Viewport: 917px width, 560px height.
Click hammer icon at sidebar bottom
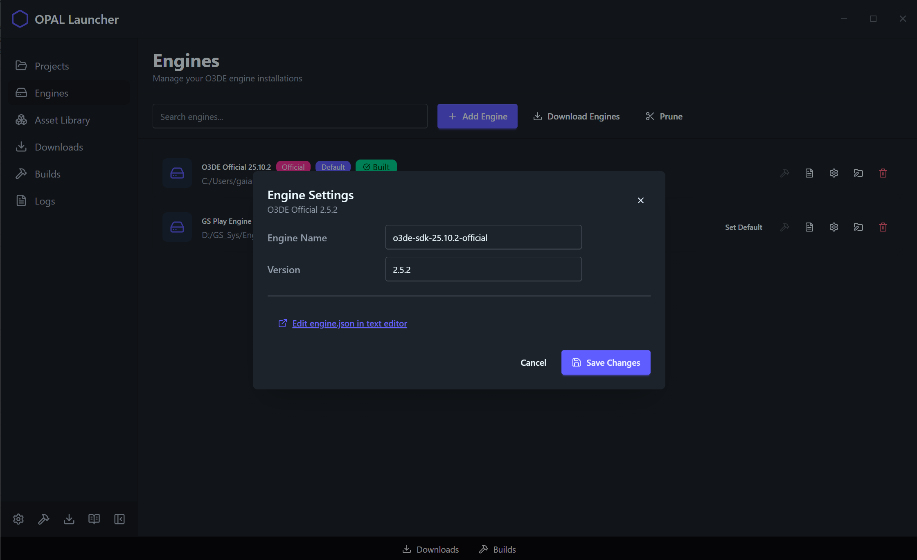click(44, 519)
